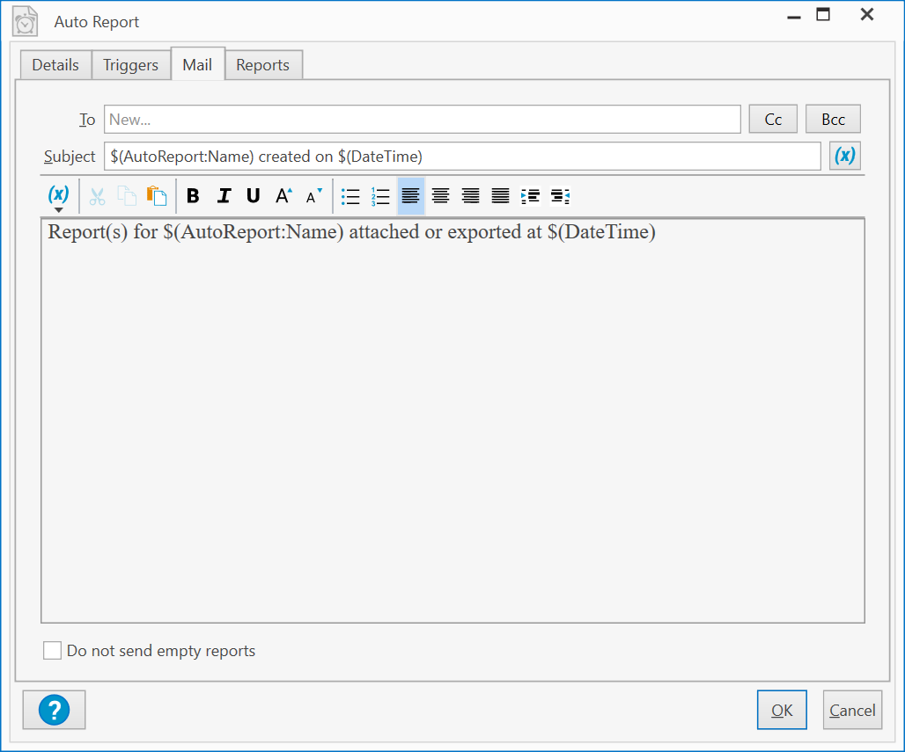Insert a bulleted list
Viewport: 905px width, 752px height.
click(350, 196)
